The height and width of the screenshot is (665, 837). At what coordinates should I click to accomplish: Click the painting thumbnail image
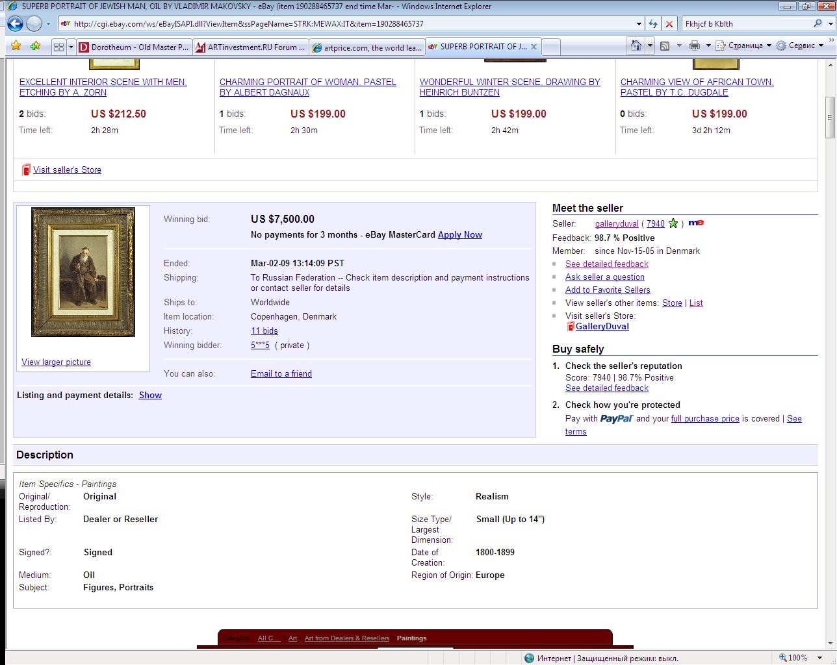click(83, 271)
